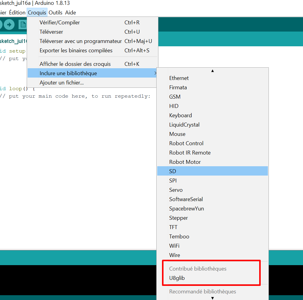Include the Wire library
303x300 pixels.
[x=213, y=255]
